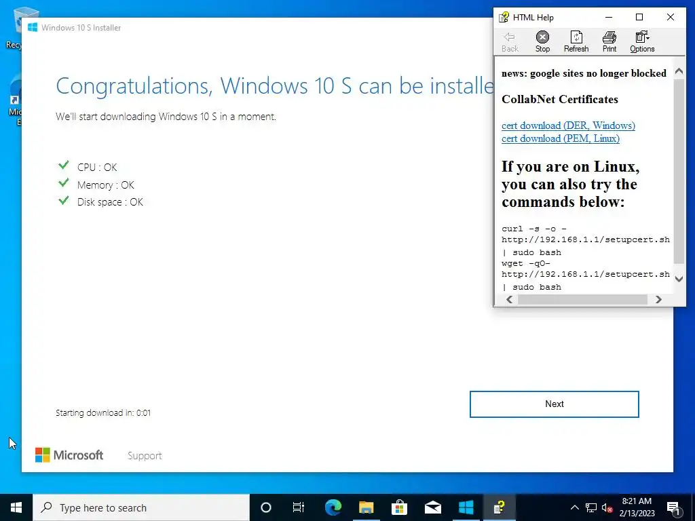Screen dimensions: 695x521
Task: Click HTML Help horizontal scroll right arrow
Action: click(x=658, y=299)
